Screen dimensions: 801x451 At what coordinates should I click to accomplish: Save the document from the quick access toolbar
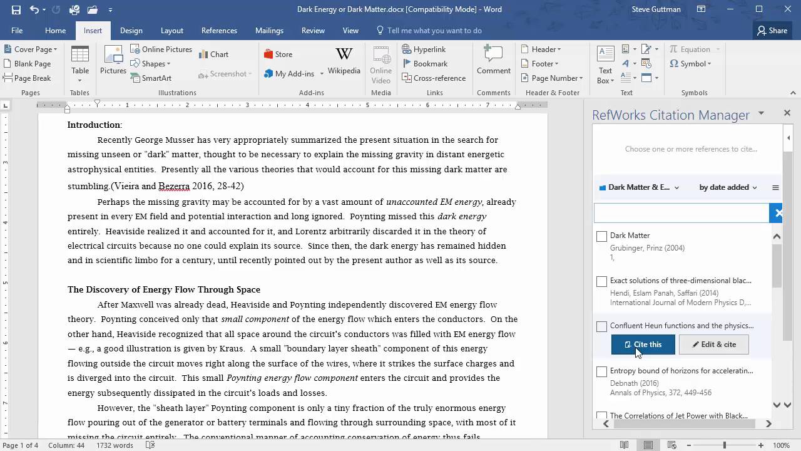(x=16, y=9)
